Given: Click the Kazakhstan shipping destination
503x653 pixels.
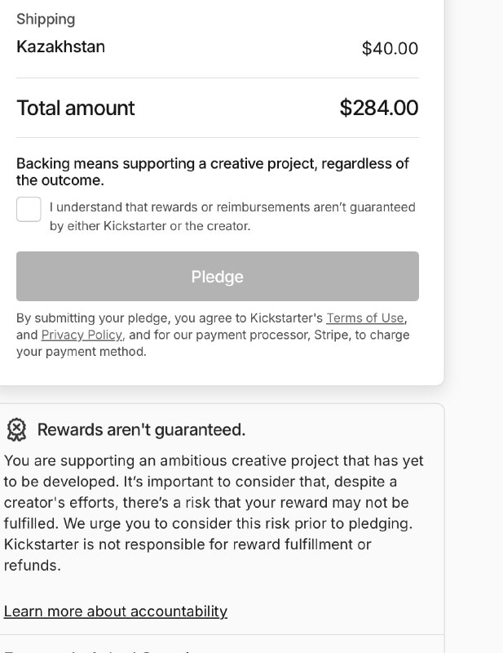Looking at the screenshot, I should (x=60, y=47).
